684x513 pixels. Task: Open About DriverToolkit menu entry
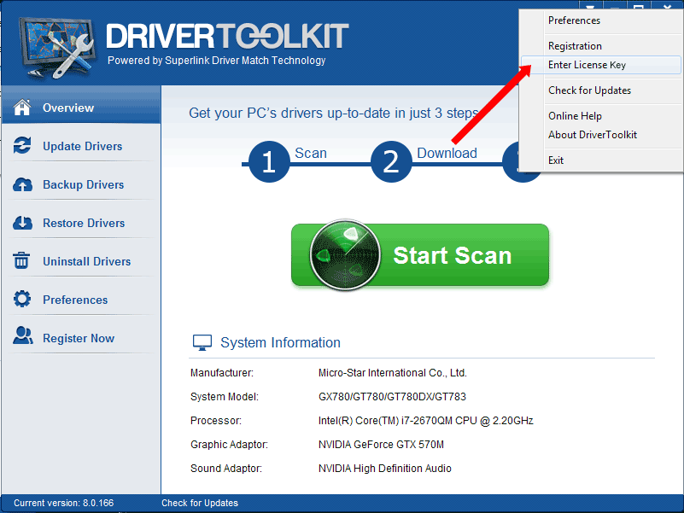click(x=600, y=134)
